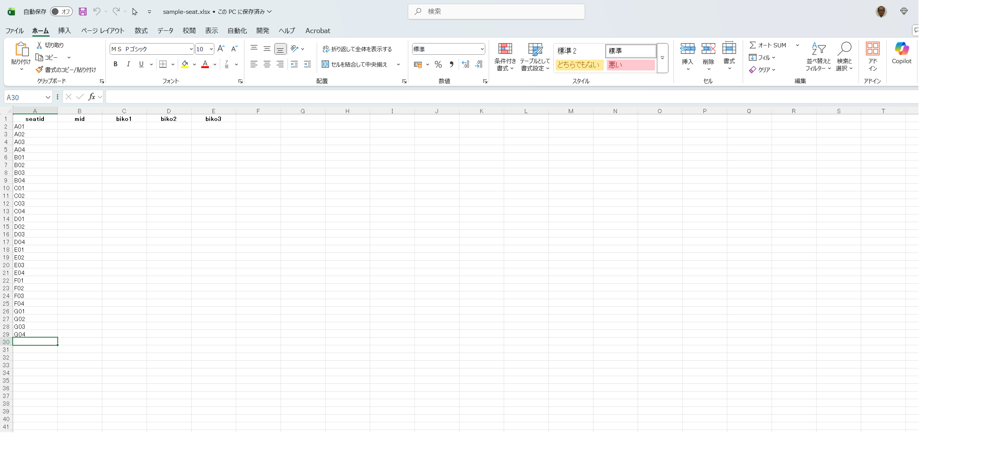Switch to the 挿入 ribbon tab
Screen dimensions: 982x465
pos(64,30)
